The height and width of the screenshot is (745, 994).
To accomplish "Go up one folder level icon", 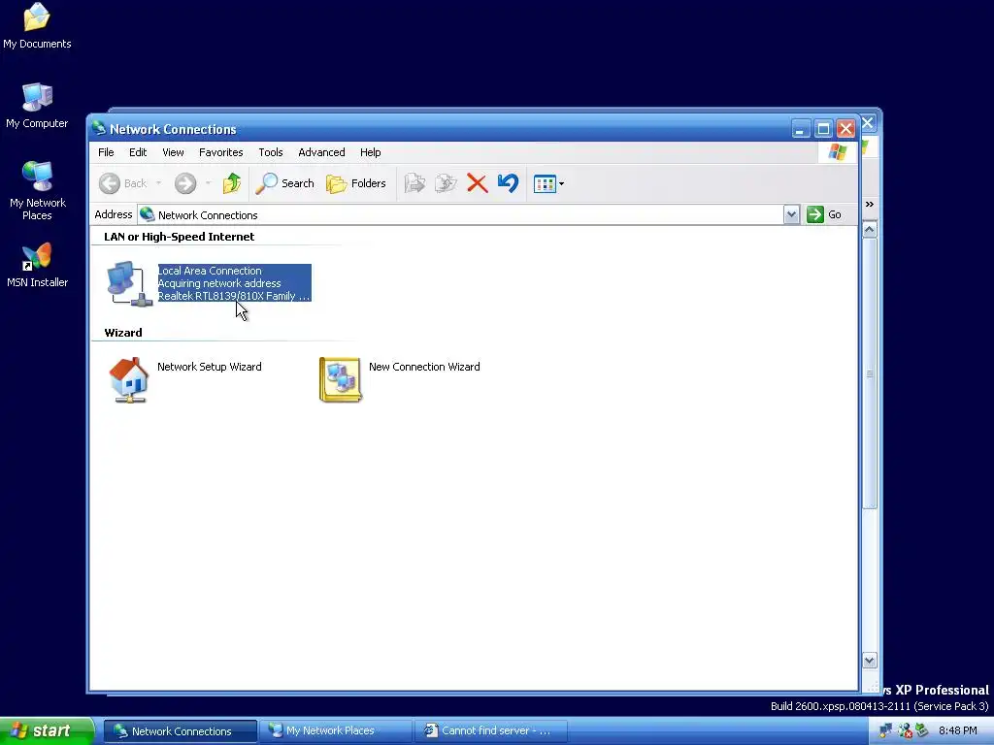I will pyautogui.click(x=232, y=183).
